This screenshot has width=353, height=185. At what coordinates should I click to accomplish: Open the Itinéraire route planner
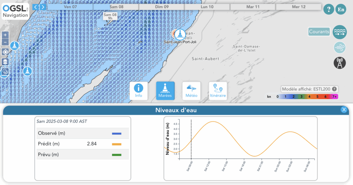point(218,90)
